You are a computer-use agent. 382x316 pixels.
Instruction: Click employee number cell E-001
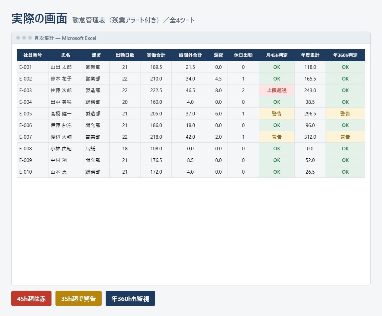pyautogui.click(x=33, y=67)
